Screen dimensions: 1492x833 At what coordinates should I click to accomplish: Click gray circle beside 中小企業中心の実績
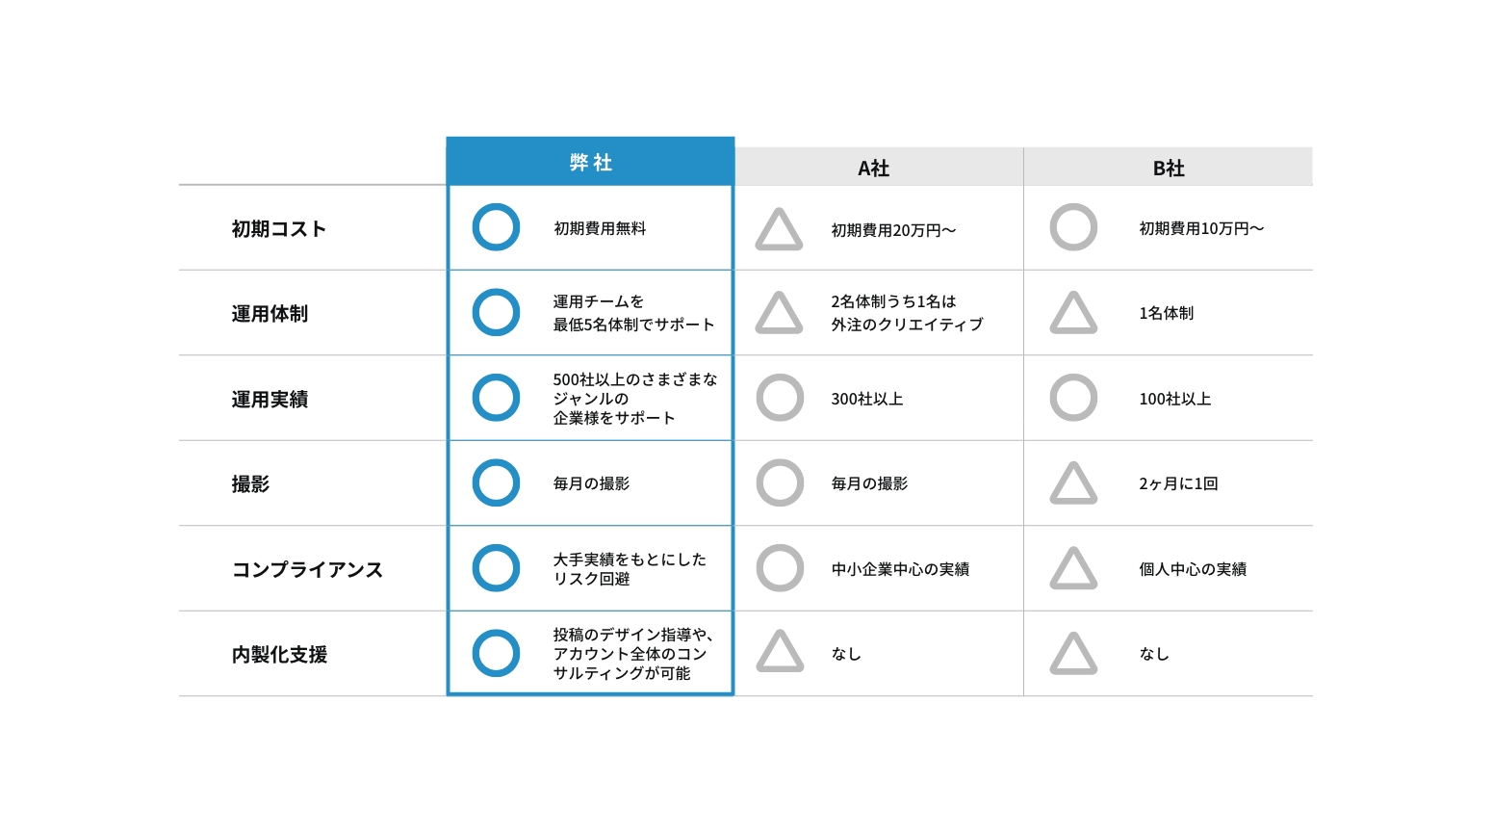pyautogui.click(x=780, y=568)
